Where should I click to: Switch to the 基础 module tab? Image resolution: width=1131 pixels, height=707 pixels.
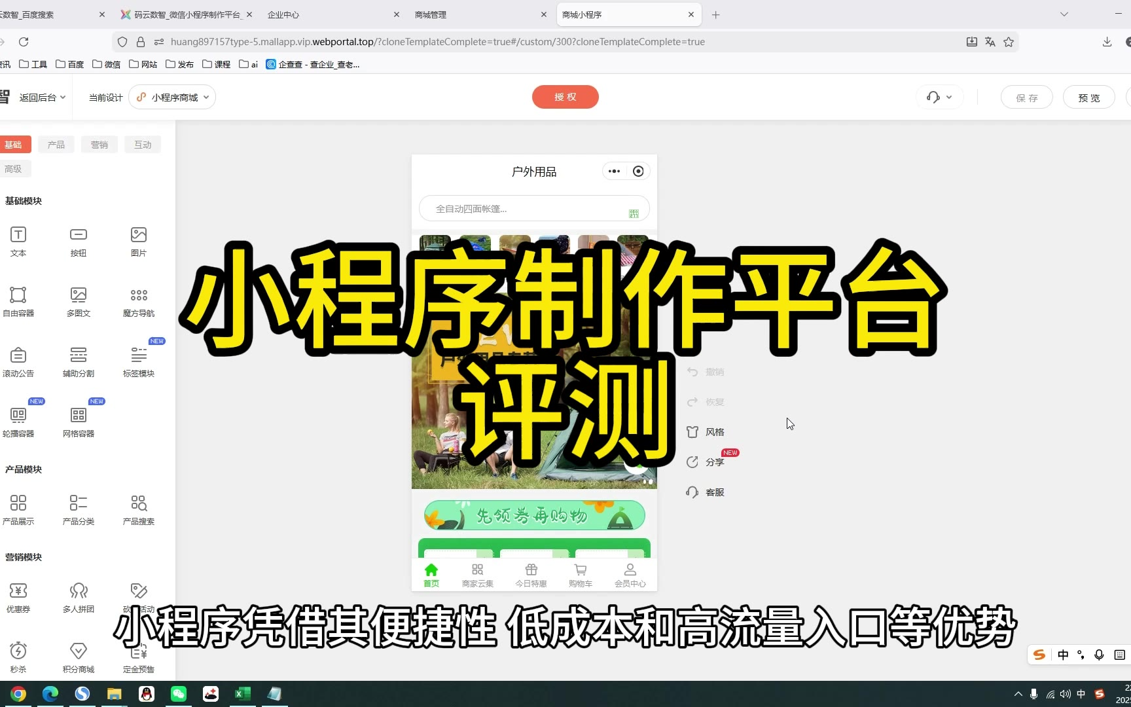[14, 145]
